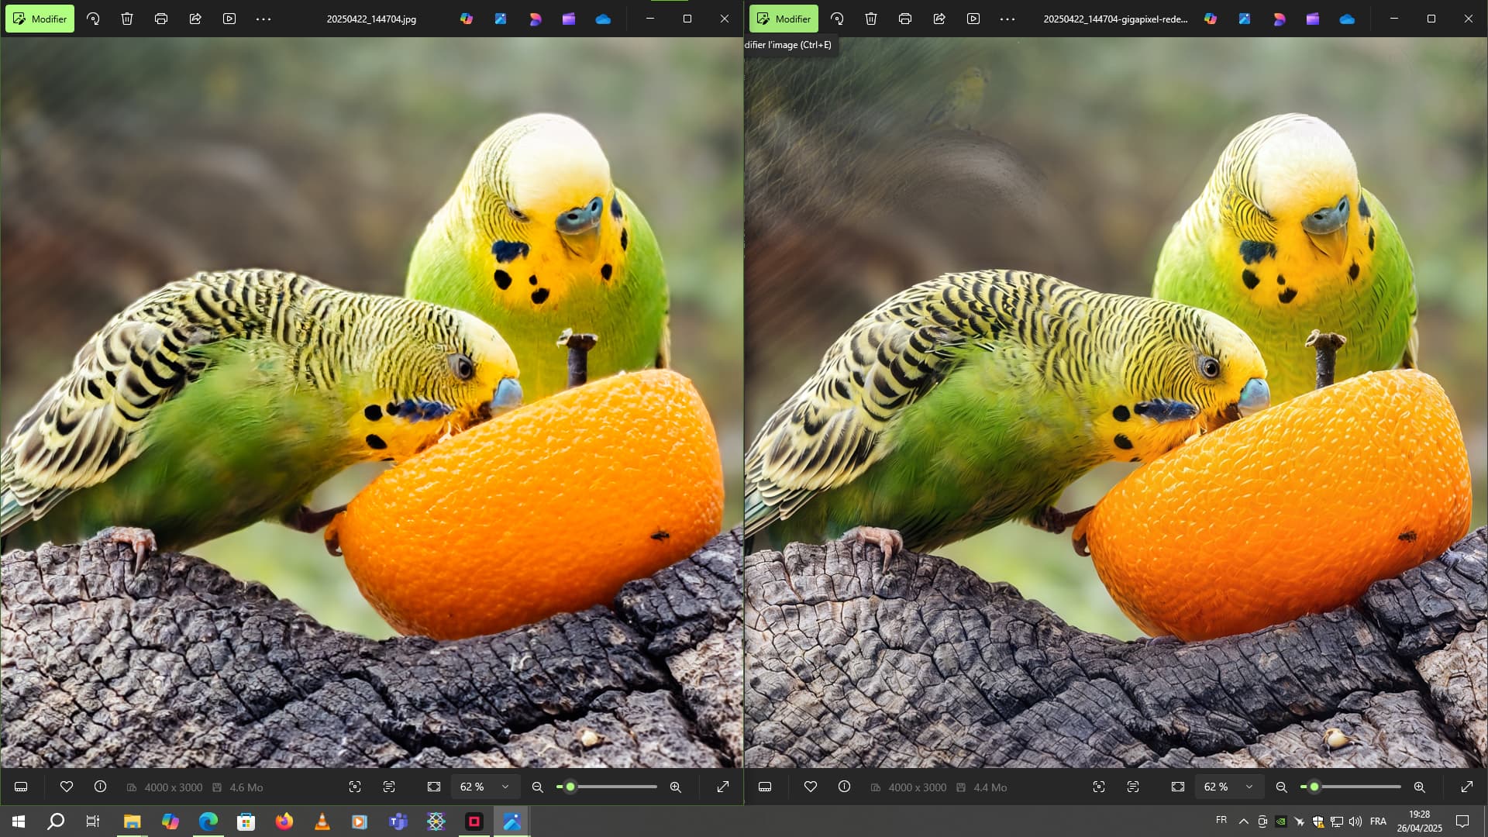Open more options menu in left window

(x=263, y=19)
